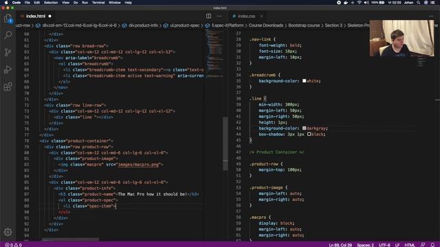Open white color swatch in .breadcrumb rule
This screenshot has height=247, width=440.
pyautogui.click(x=304, y=81)
